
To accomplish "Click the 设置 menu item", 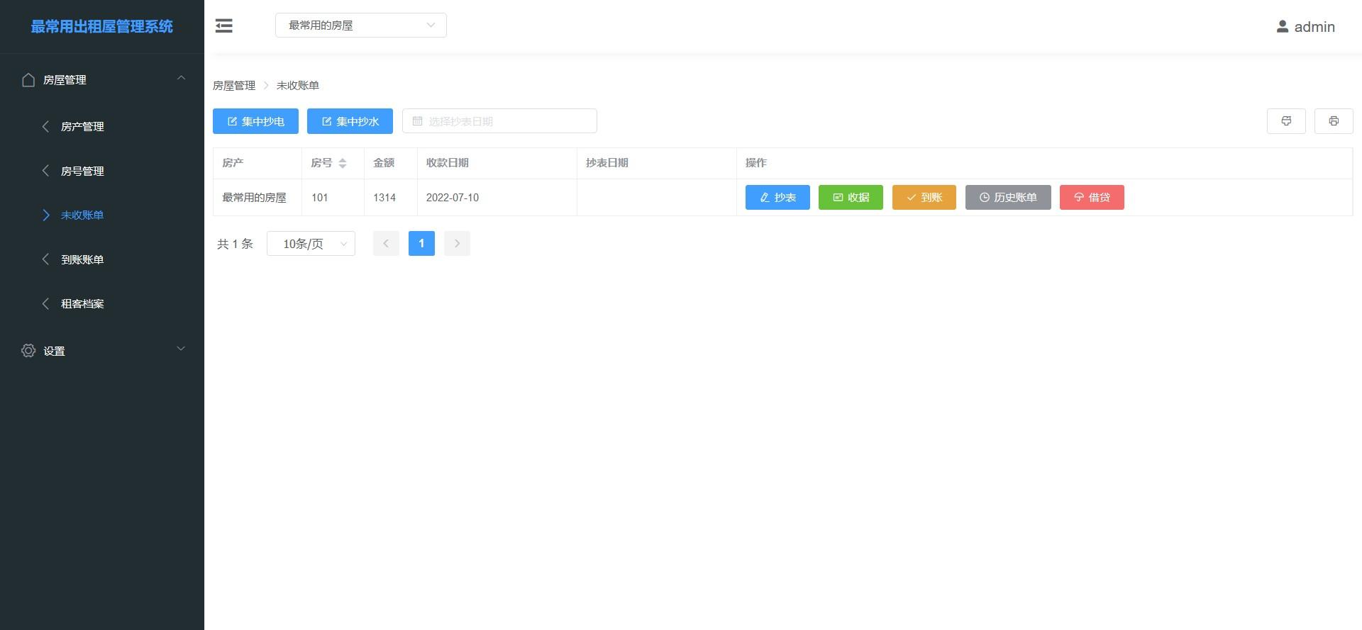I will pyautogui.click(x=102, y=351).
